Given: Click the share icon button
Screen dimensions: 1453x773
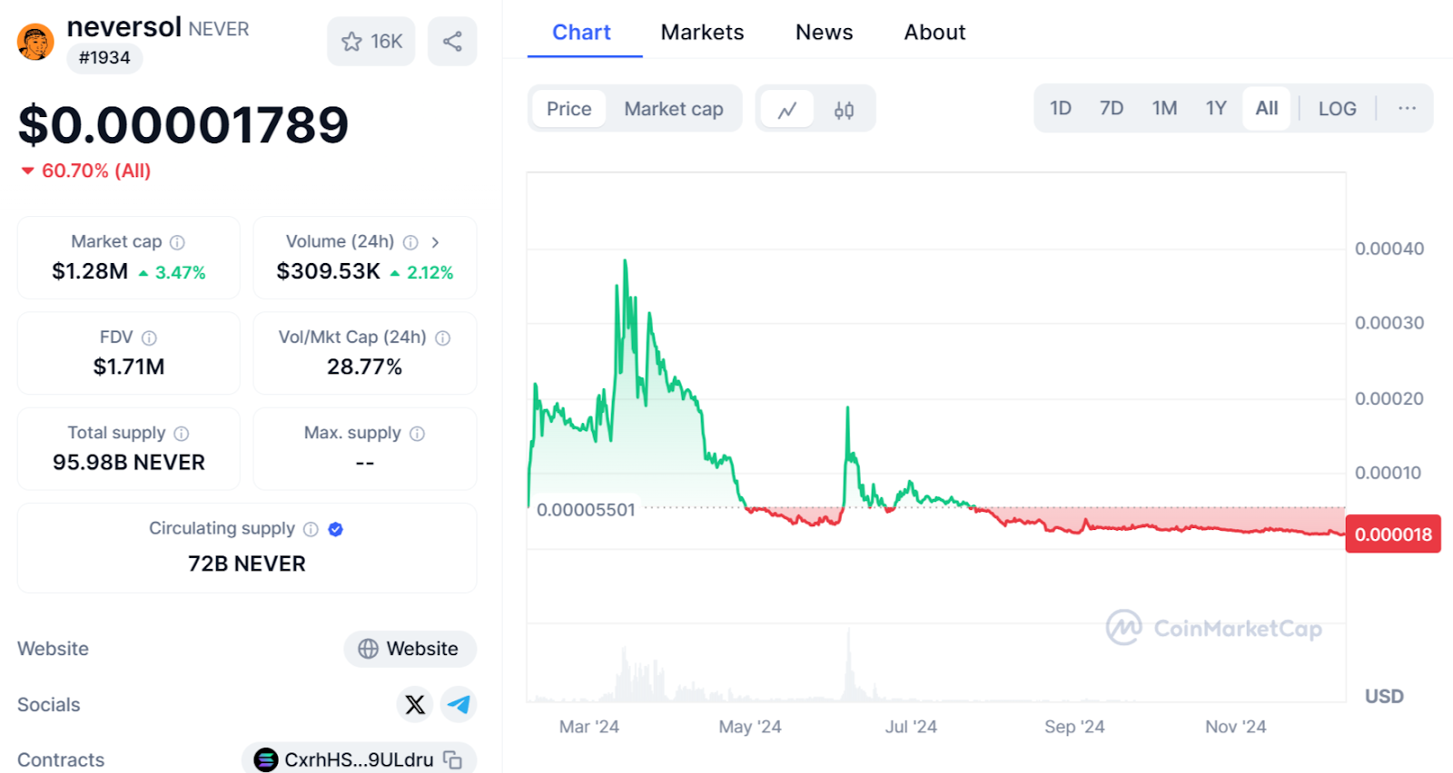Looking at the screenshot, I should coord(452,42).
